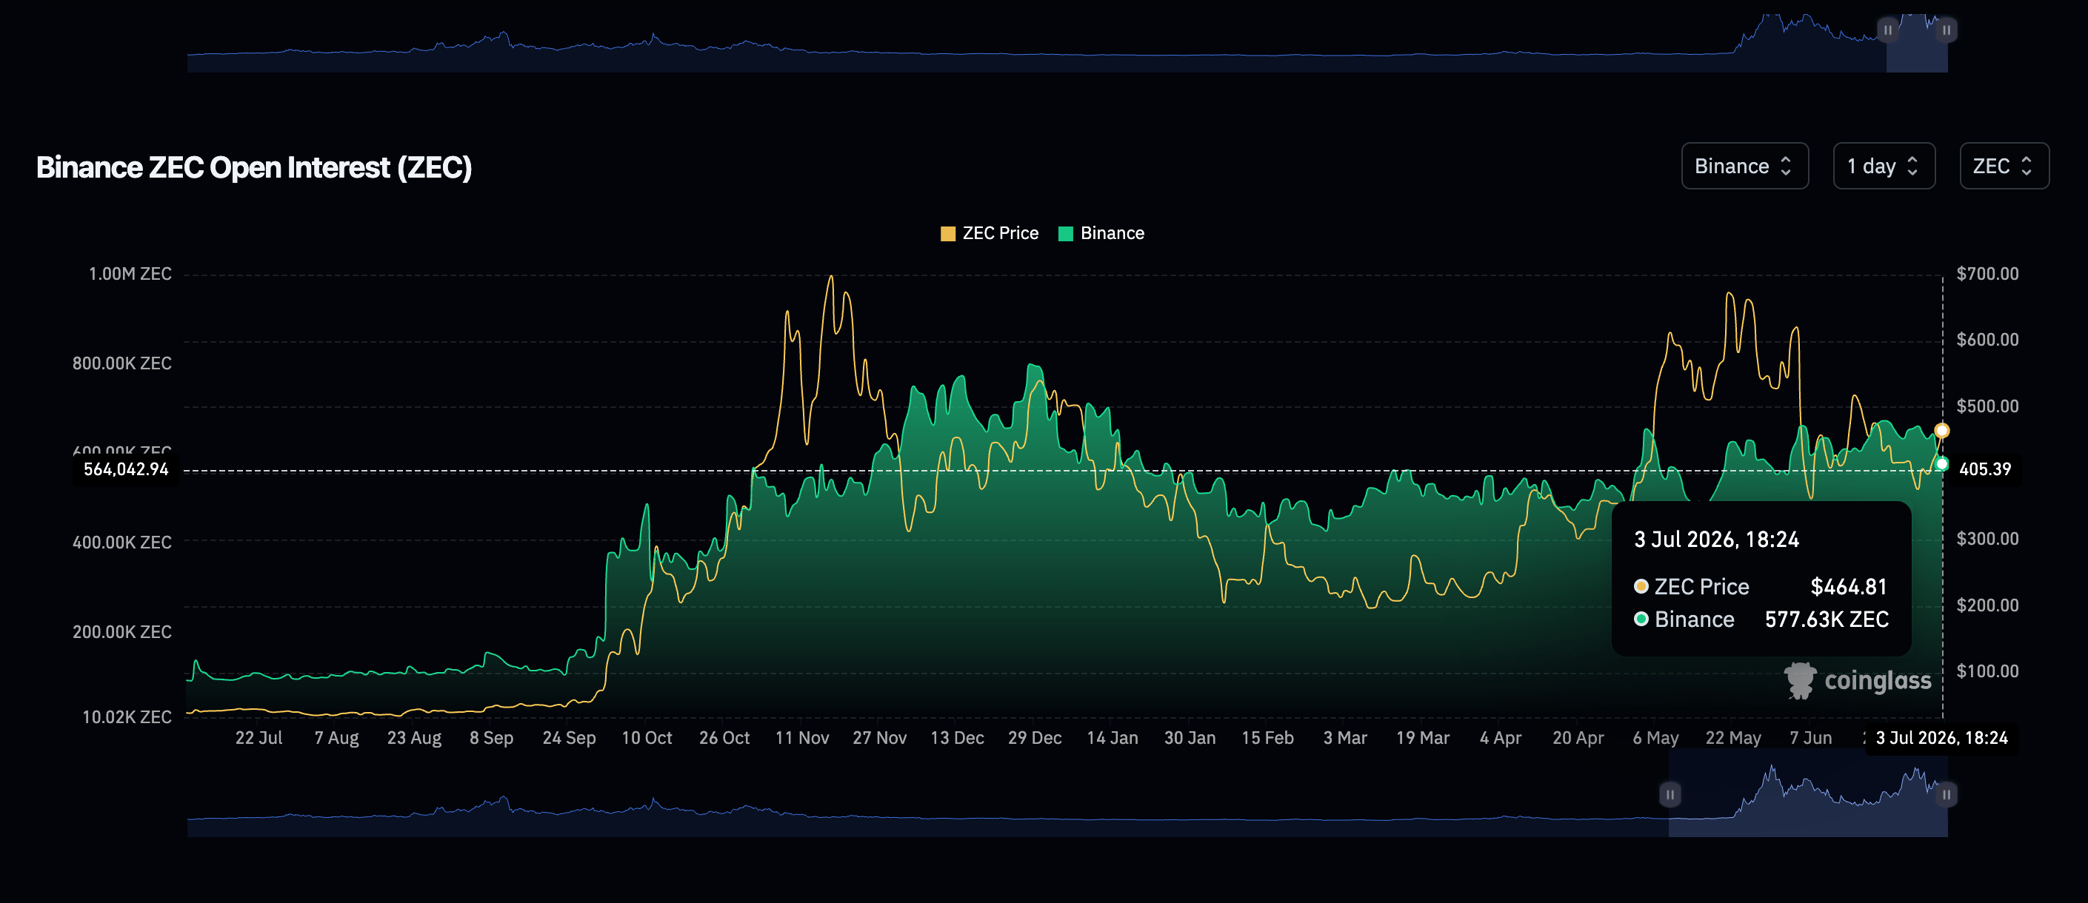Click the green Binance legend swatch
Viewport: 2088px width, 903px height.
pos(1066,234)
